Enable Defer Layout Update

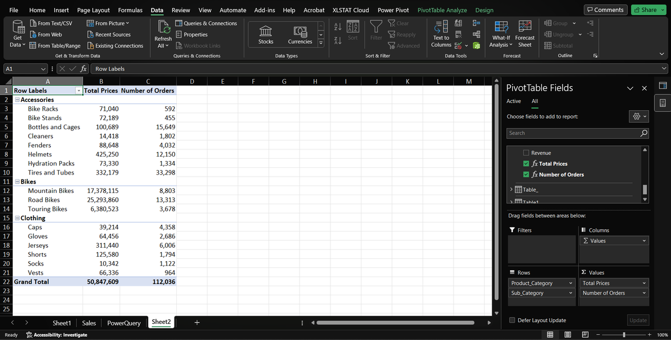pyautogui.click(x=512, y=320)
